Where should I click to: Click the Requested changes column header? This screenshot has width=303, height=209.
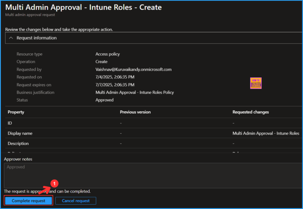pos(251,112)
